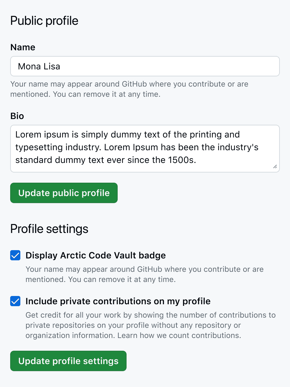Image resolution: width=290 pixels, height=387 pixels.
Task: Click inside the Name field
Action: [x=145, y=66]
